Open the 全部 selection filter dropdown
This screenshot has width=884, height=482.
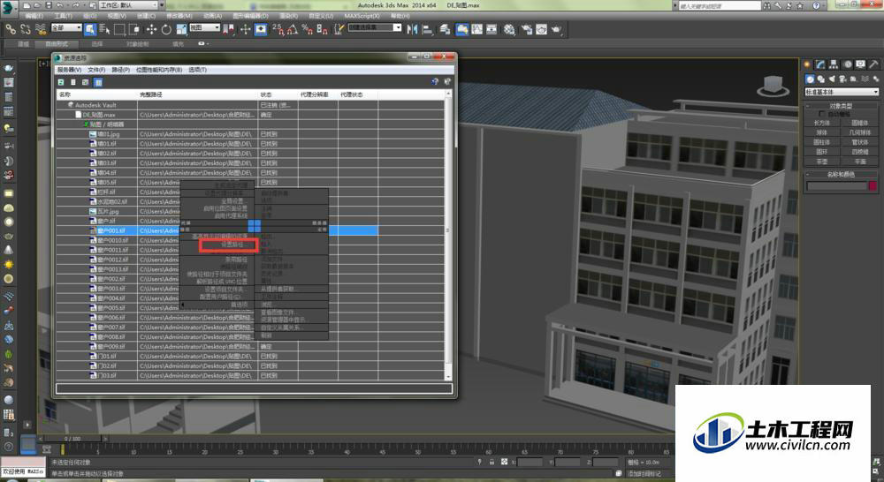[x=66, y=27]
